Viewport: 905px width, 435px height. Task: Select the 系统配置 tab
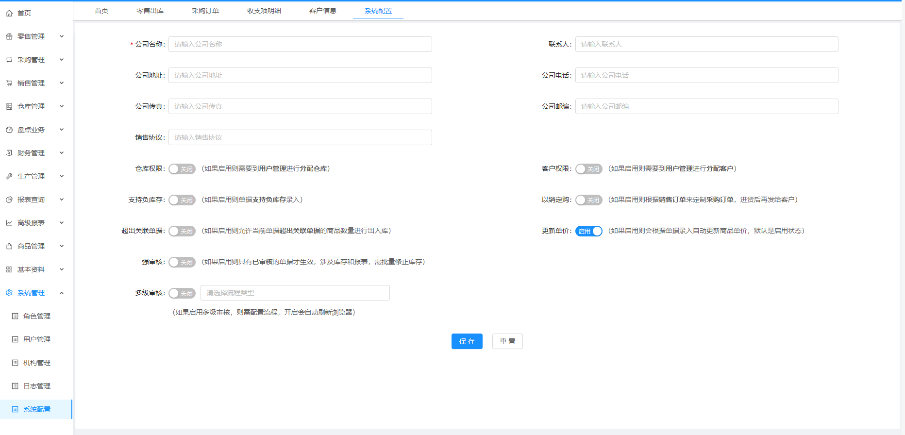[378, 11]
